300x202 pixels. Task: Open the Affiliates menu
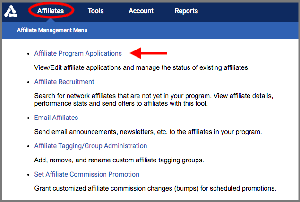click(51, 11)
